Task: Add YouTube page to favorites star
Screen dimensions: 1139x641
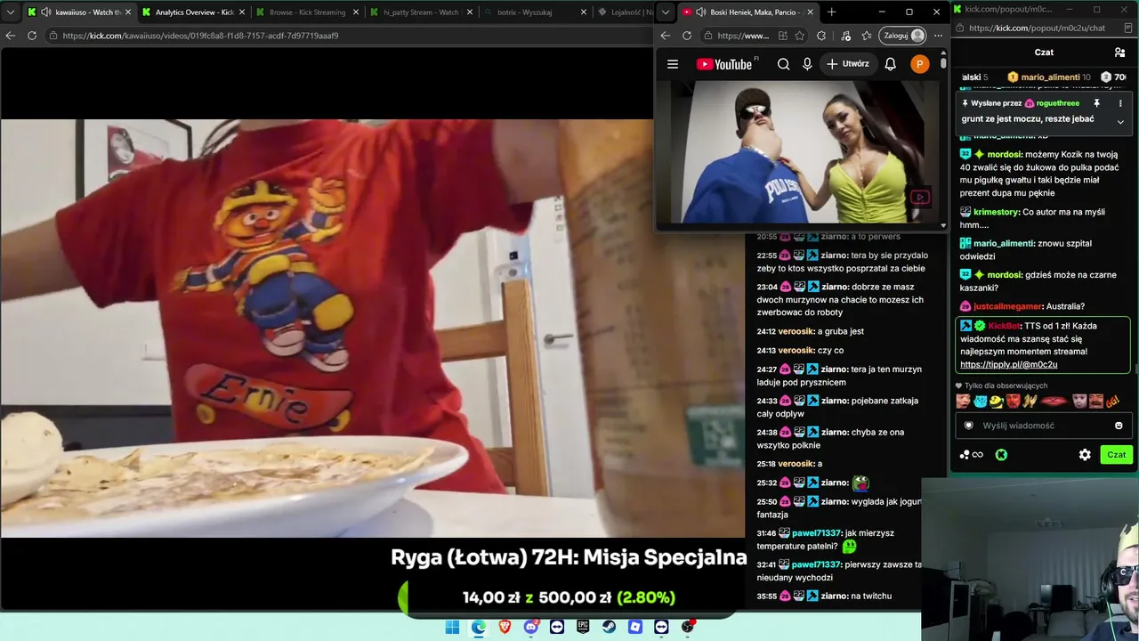Action: 800,36
